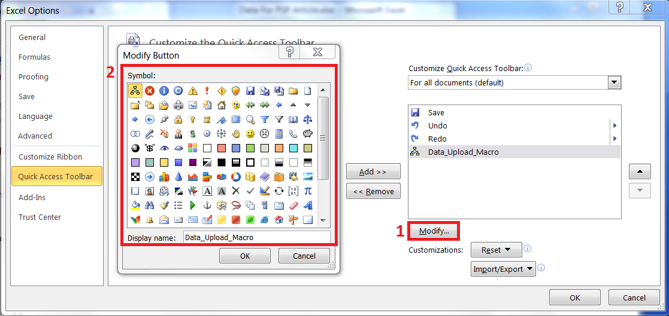Pick the blue pi symbol
Viewport: 669px width, 316px height.
coord(308,191)
